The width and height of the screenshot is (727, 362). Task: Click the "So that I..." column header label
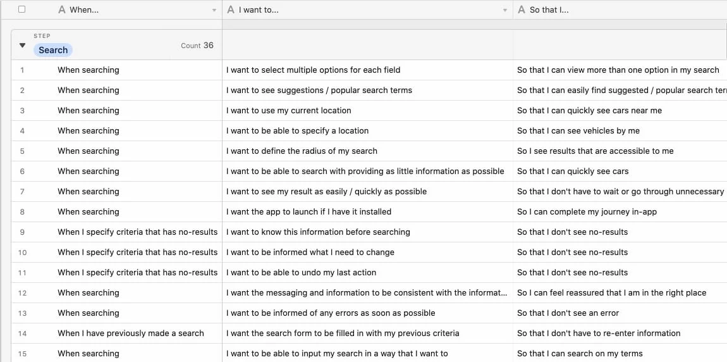pos(549,9)
